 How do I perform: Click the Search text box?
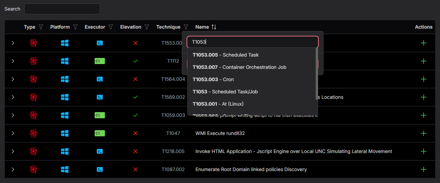click(x=62, y=9)
